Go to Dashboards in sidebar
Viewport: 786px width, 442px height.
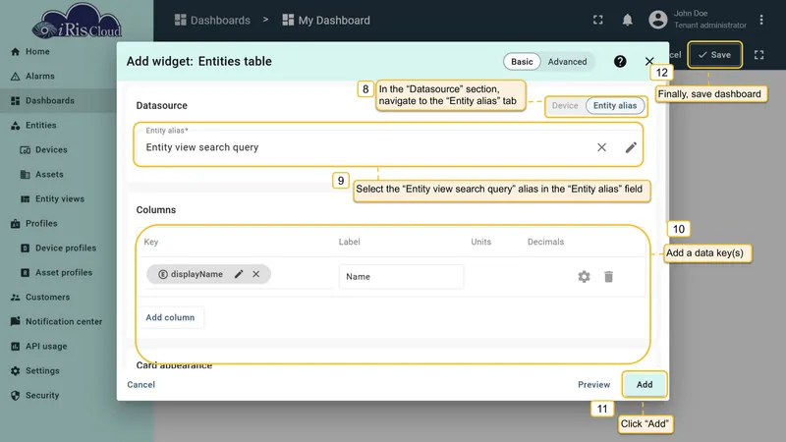tap(58, 101)
